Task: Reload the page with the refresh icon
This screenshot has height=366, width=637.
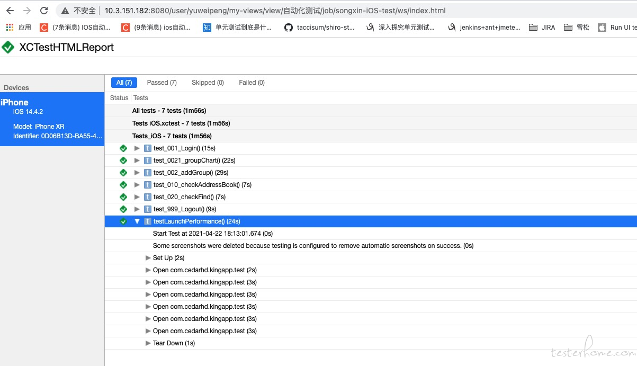Action: point(44,11)
